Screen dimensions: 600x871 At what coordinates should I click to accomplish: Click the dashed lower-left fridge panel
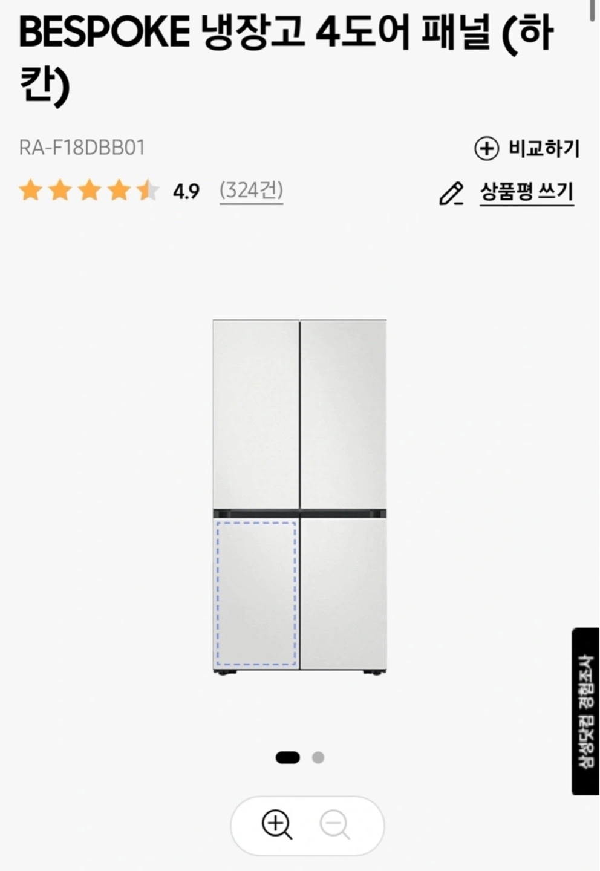256,593
